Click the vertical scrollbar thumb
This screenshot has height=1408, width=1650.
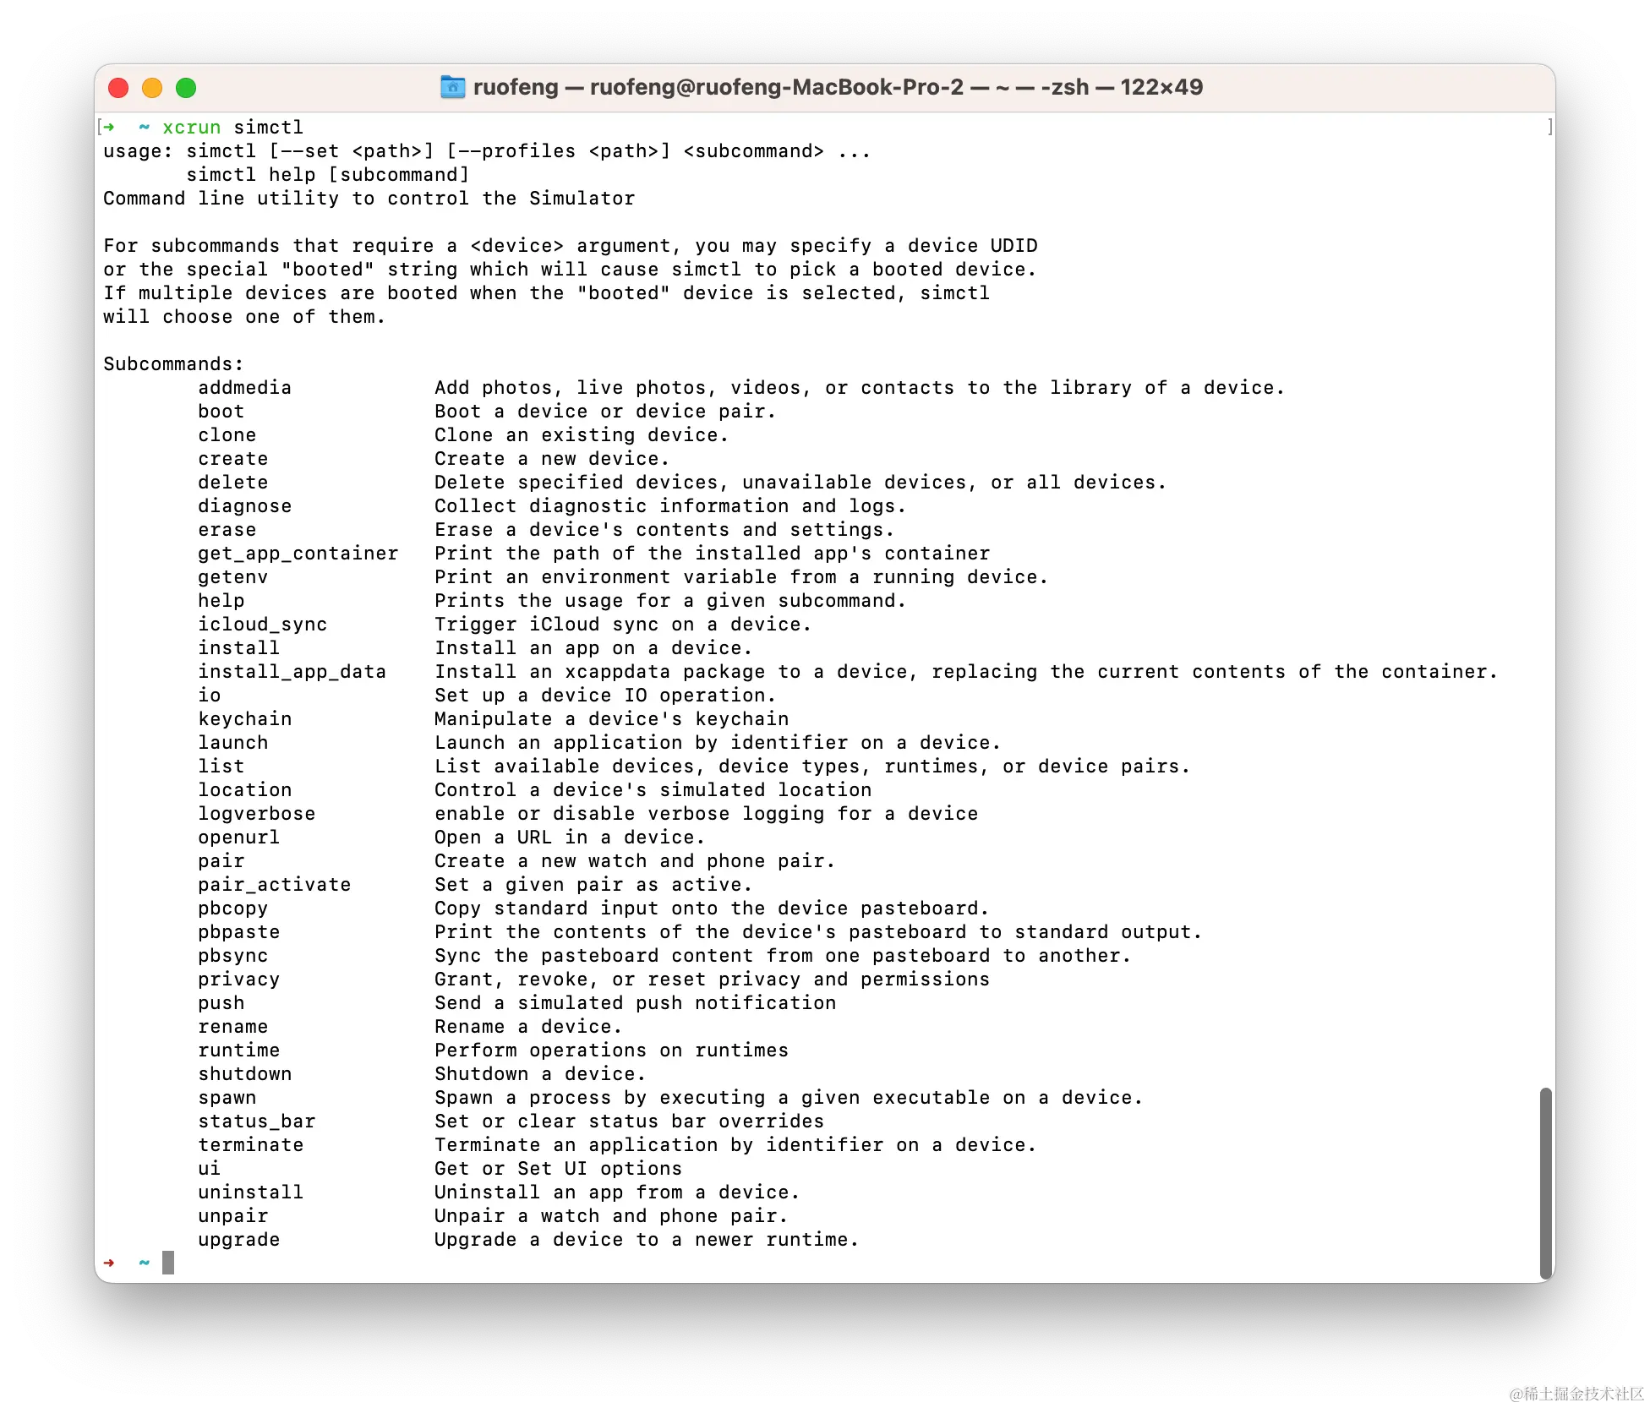coord(1545,1183)
